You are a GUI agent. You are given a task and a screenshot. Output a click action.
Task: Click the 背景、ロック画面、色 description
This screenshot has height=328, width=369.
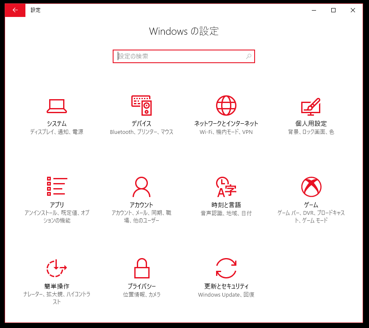(311, 132)
